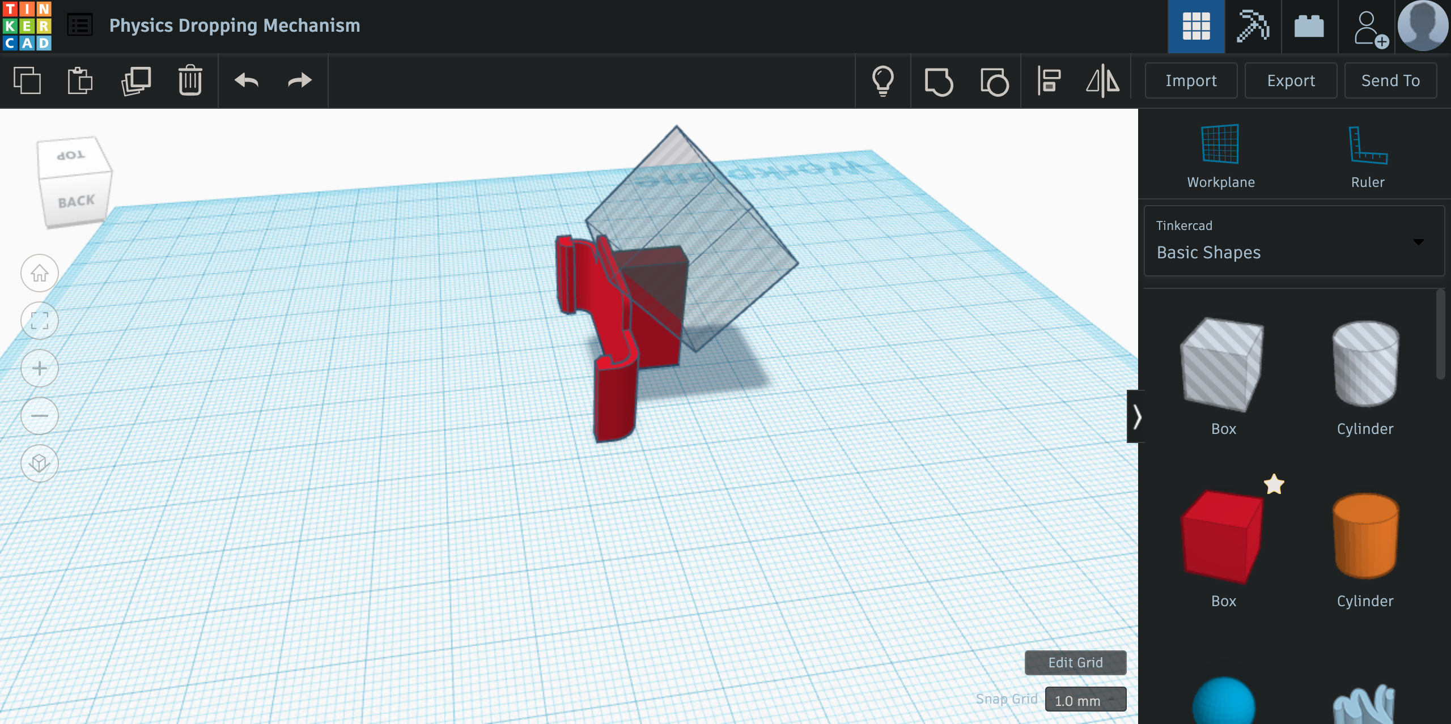1451x724 pixels.
Task: Click the Send To button
Action: 1390,81
